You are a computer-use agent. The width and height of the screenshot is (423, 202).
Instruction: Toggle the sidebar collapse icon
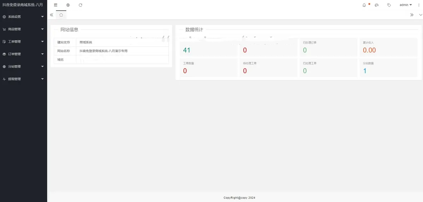tap(55, 5)
